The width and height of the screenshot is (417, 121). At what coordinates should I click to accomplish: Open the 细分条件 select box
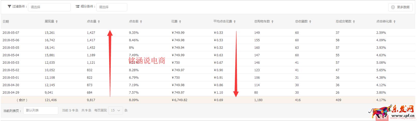coord(111,7)
